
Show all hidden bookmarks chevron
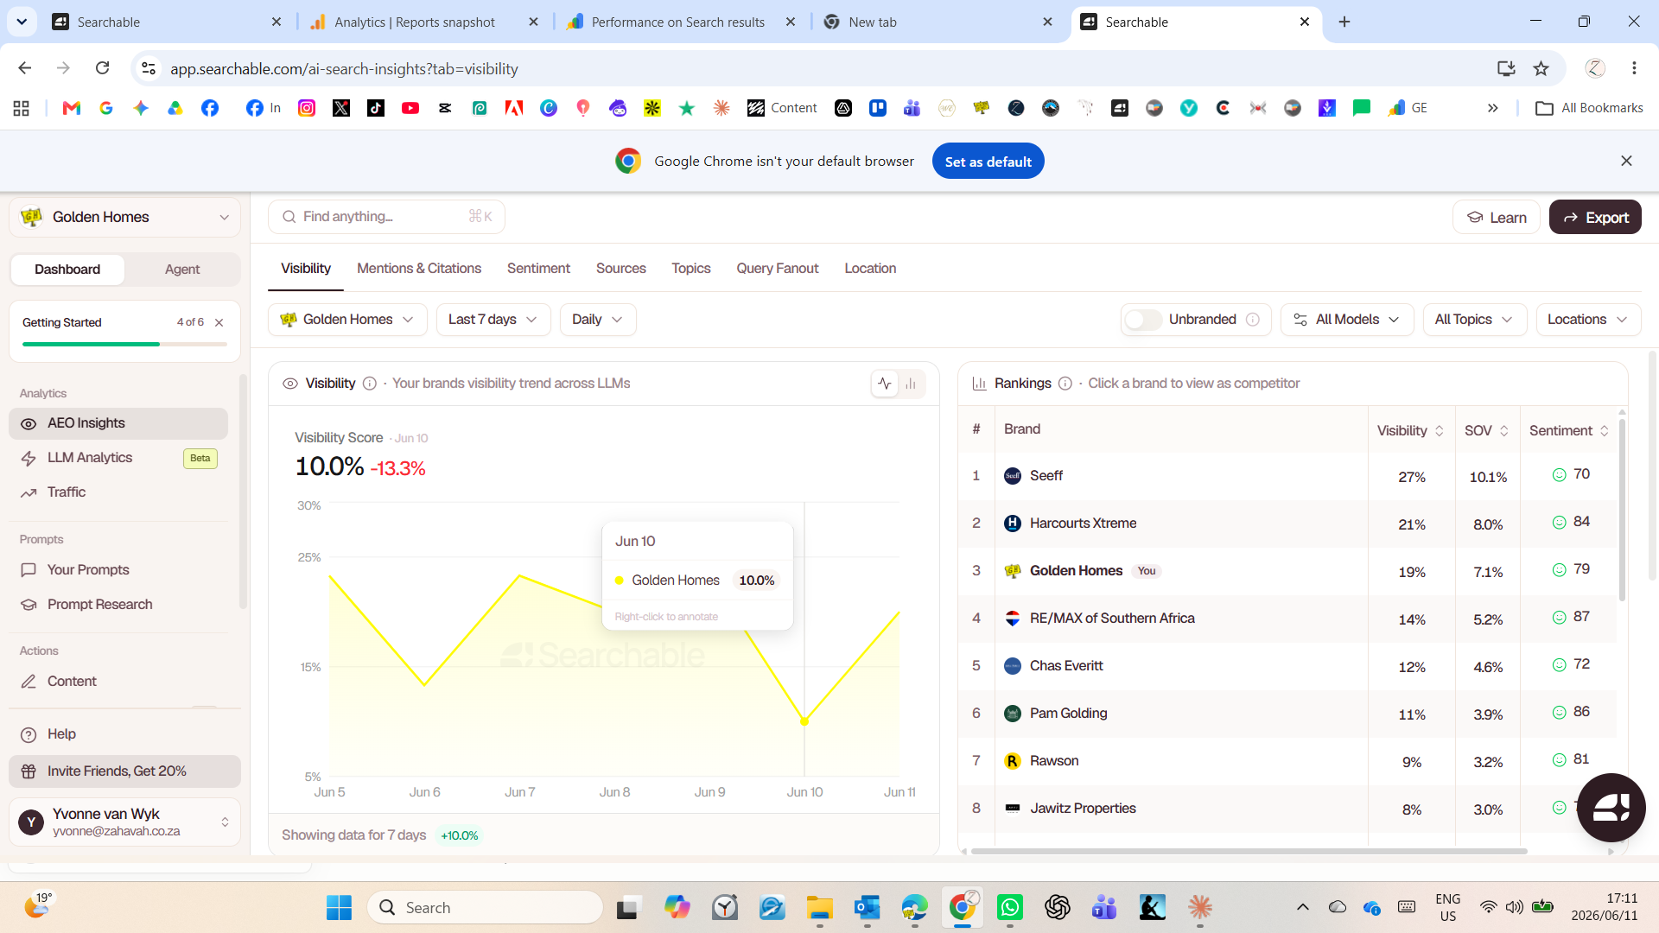pyautogui.click(x=1492, y=108)
